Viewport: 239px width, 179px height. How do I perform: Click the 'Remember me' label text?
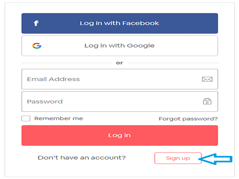coord(59,118)
